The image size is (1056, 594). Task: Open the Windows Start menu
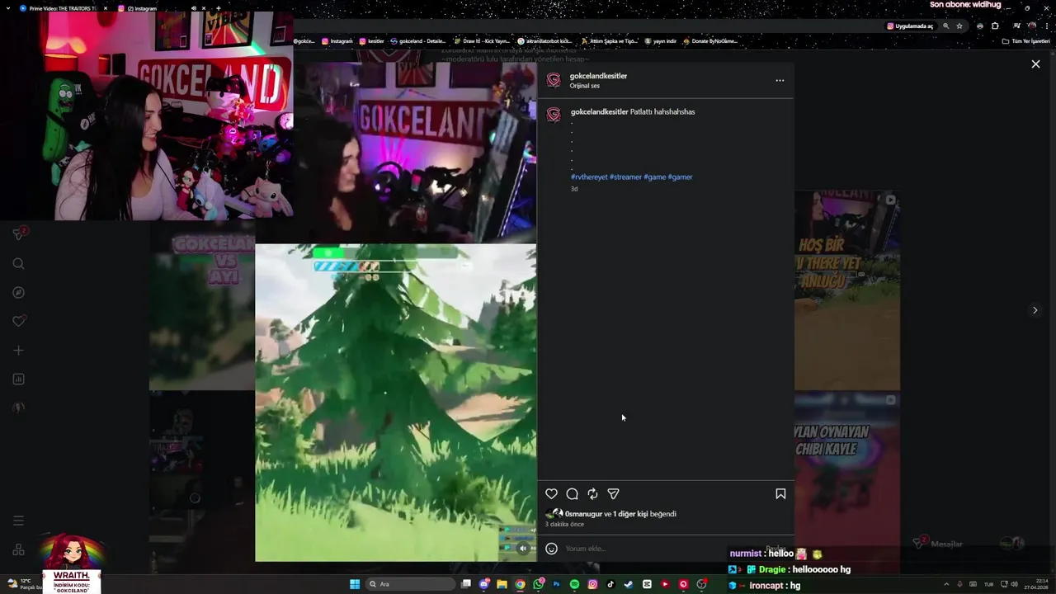tap(355, 584)
